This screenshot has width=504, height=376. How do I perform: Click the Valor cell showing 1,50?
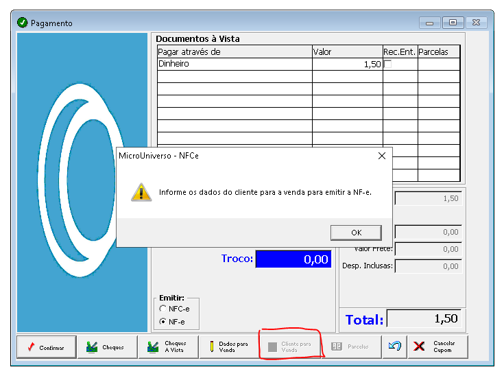pos(348,64)
